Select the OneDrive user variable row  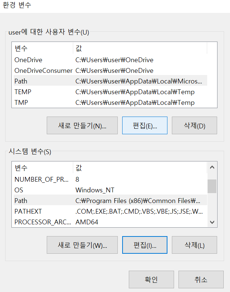pyautogui.click(x=110, y=60)
